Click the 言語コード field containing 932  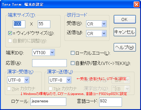click(111, 102)
